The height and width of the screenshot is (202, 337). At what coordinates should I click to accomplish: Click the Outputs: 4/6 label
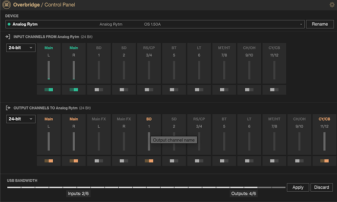point(244,194)
